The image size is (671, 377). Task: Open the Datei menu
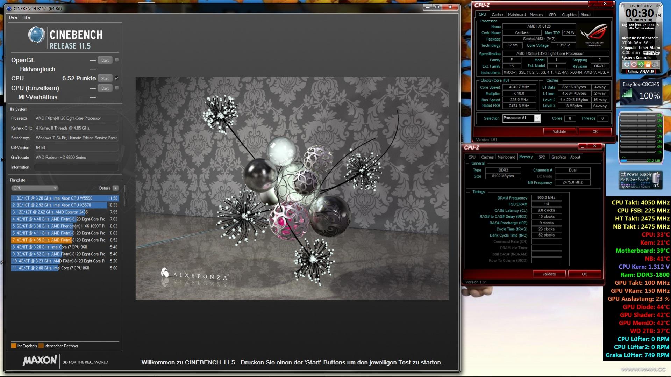pyautogui.click(x=13, y=17)
